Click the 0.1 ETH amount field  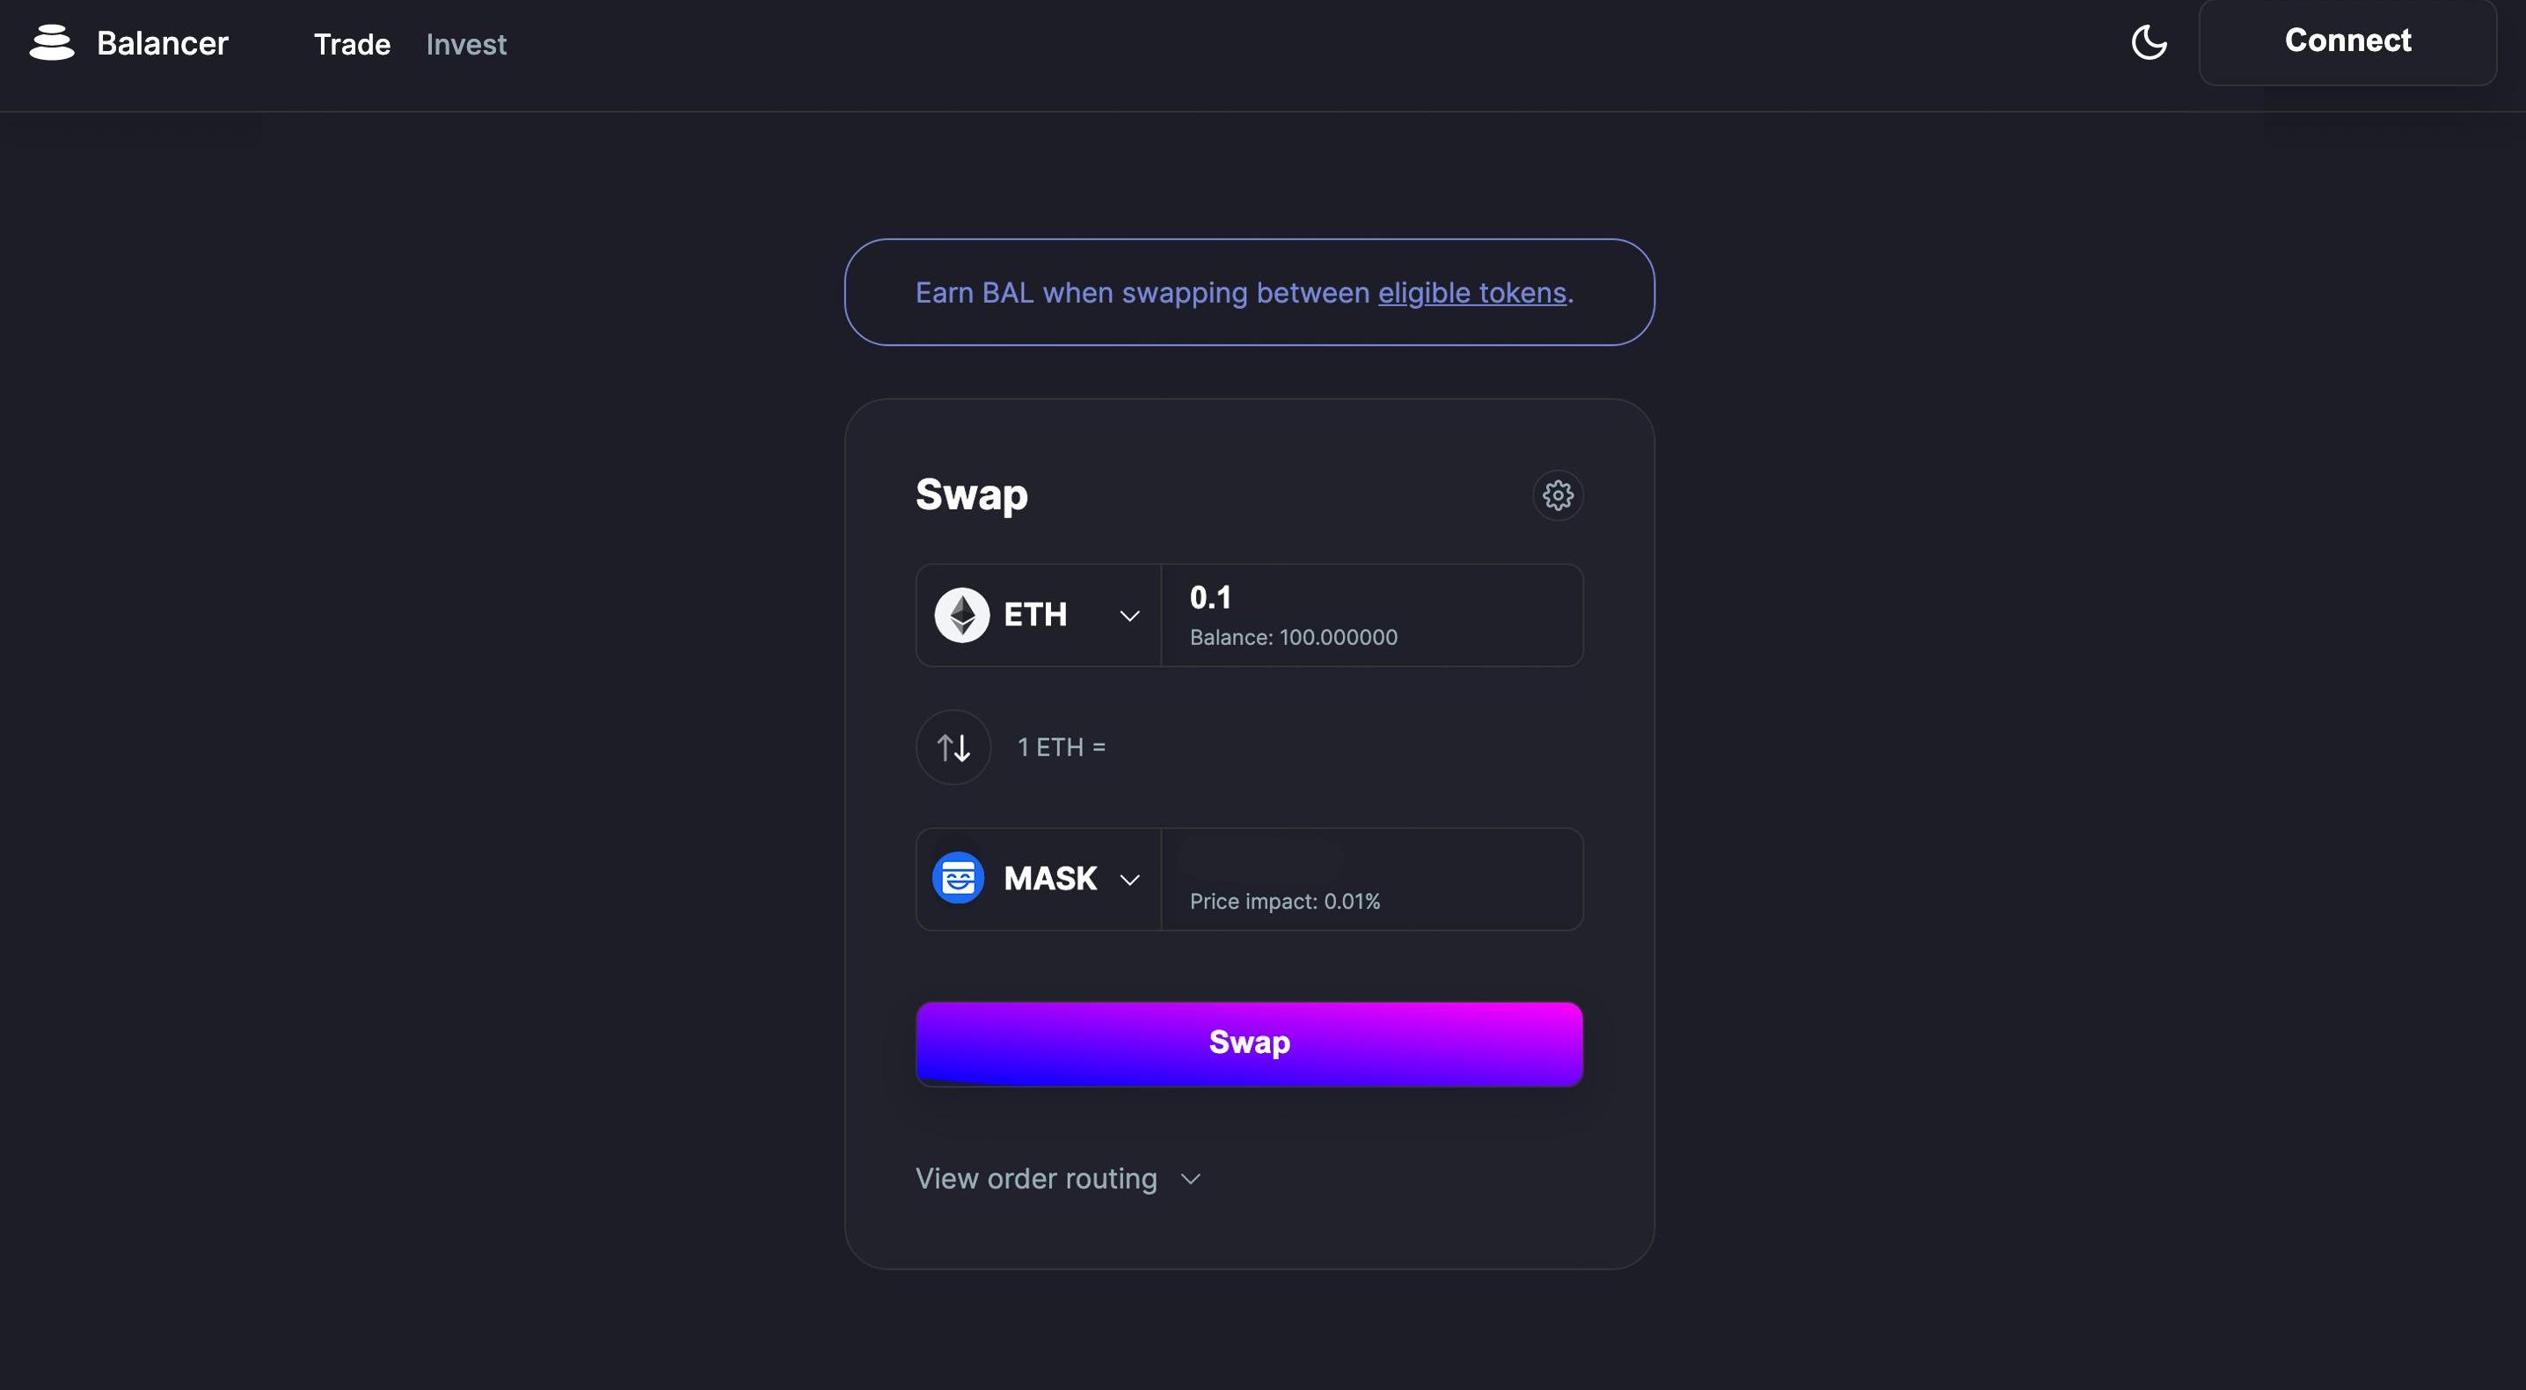(1373, 597)
